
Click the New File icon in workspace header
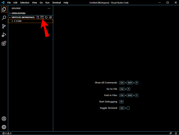(x=38, y=17)
